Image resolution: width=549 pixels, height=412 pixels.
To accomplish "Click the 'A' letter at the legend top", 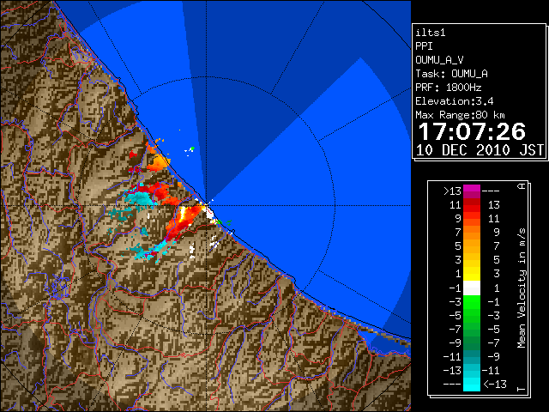I will click(522, 186).
